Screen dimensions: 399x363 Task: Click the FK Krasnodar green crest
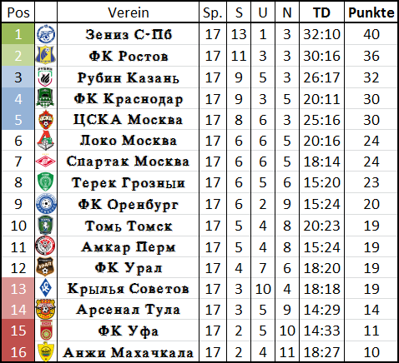[x=45, y=98]
